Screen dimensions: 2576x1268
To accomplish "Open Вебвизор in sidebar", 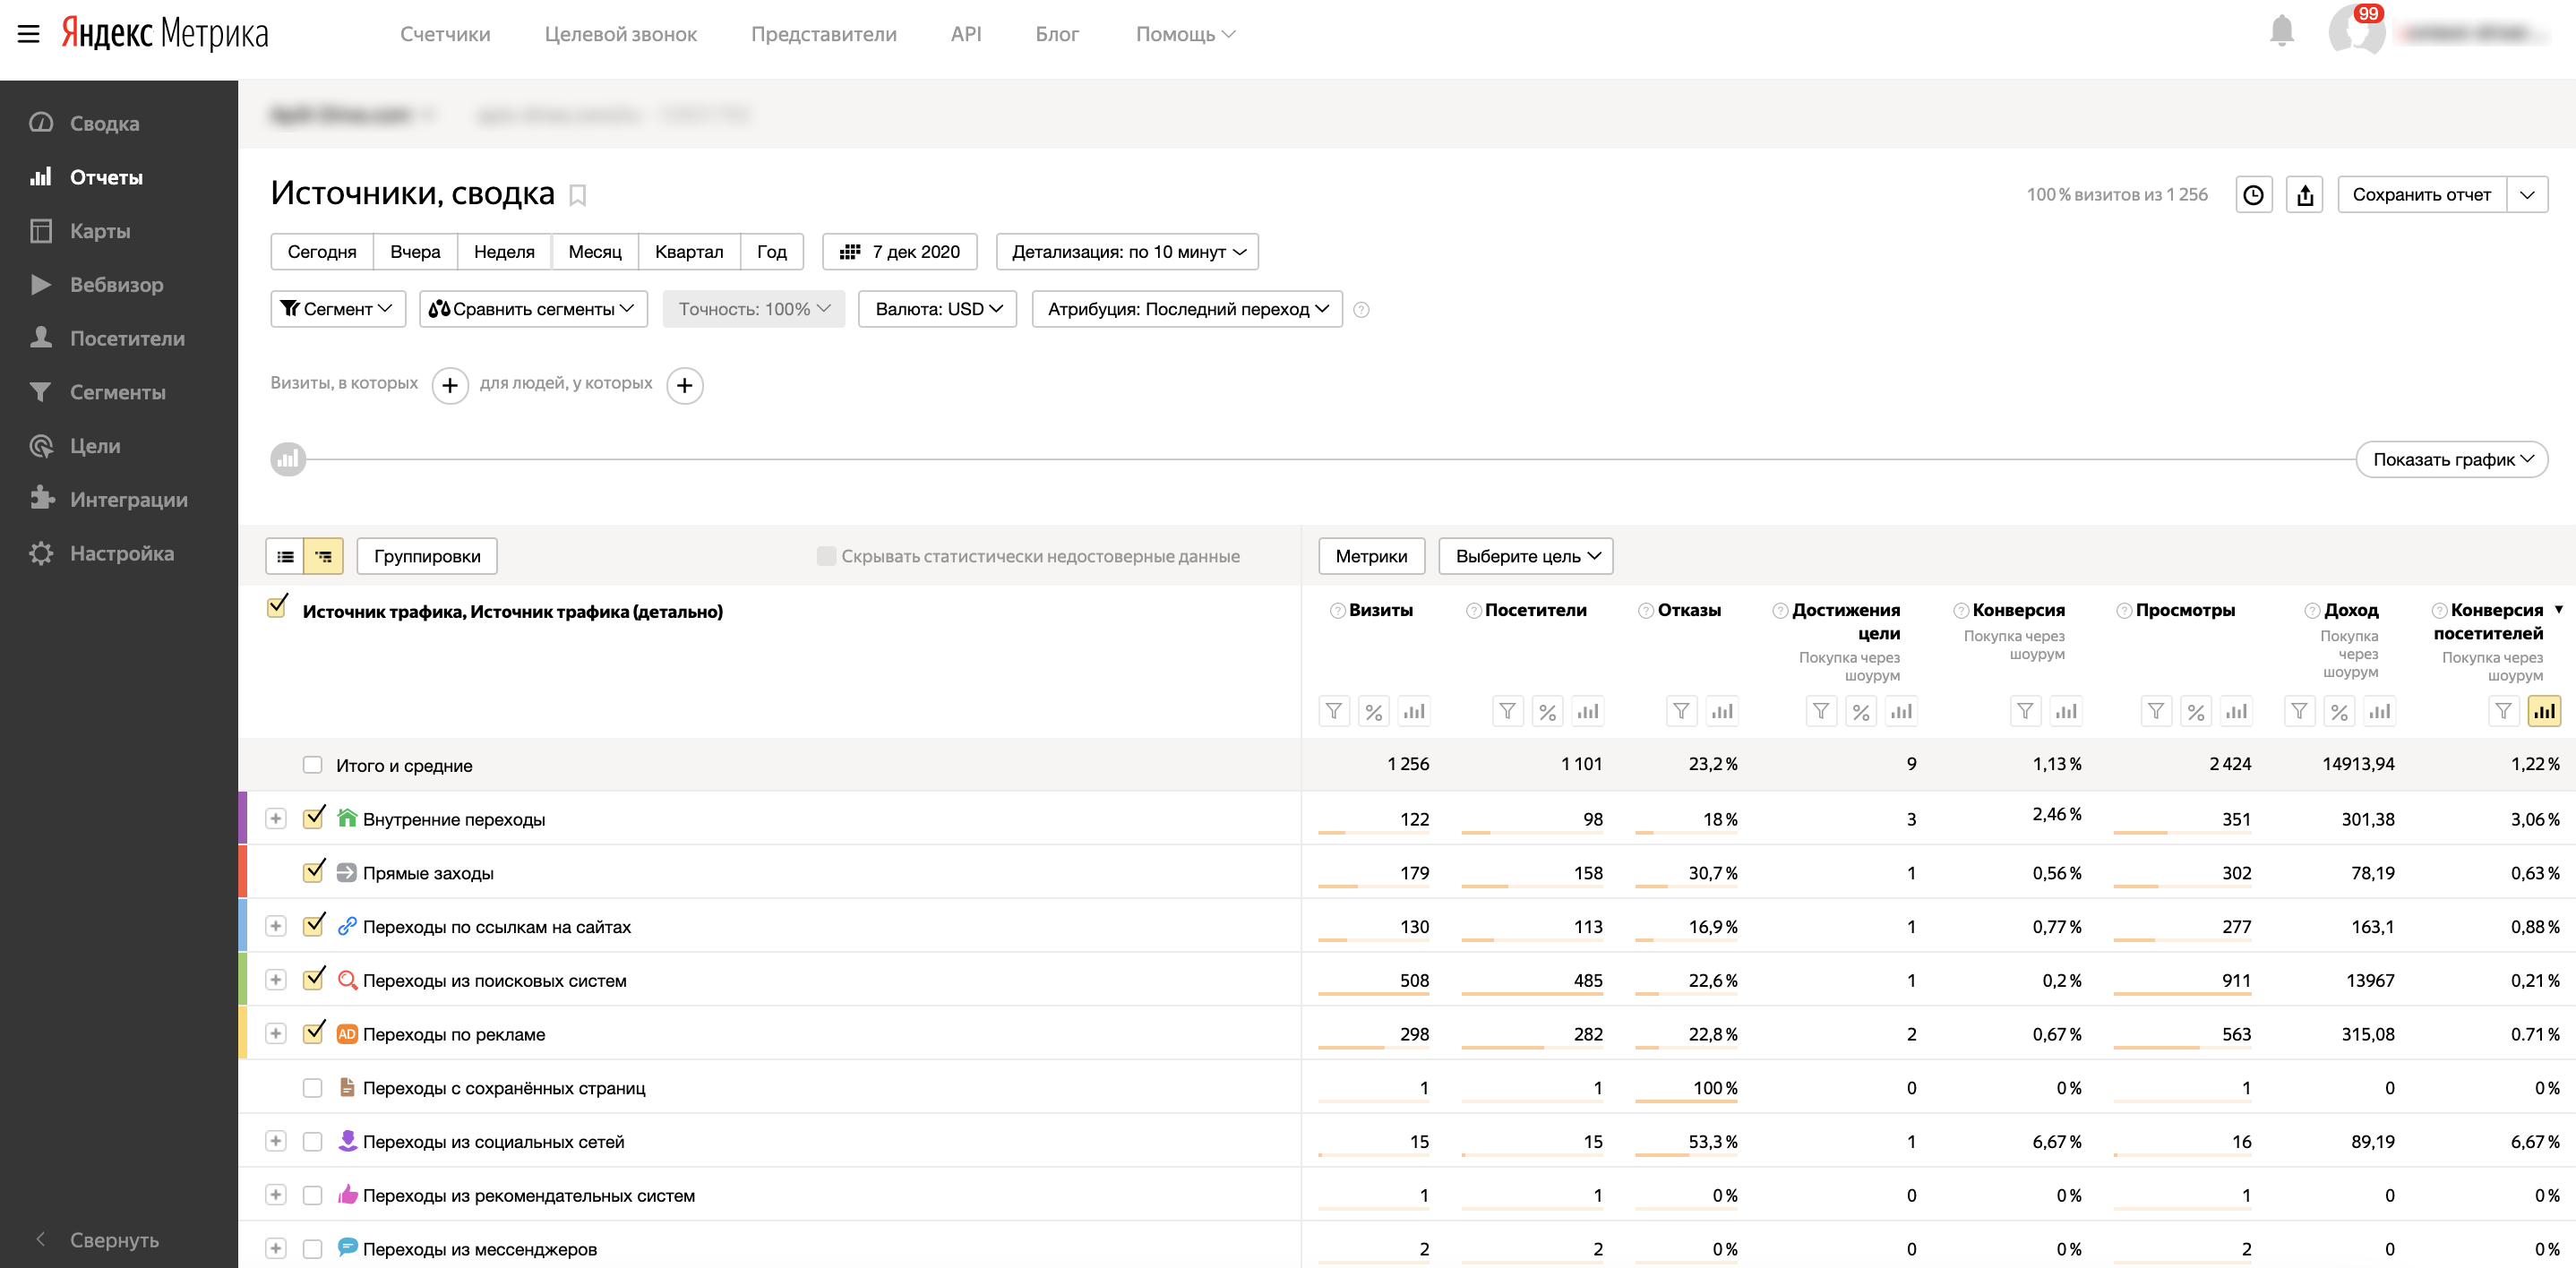I will 116,285.
